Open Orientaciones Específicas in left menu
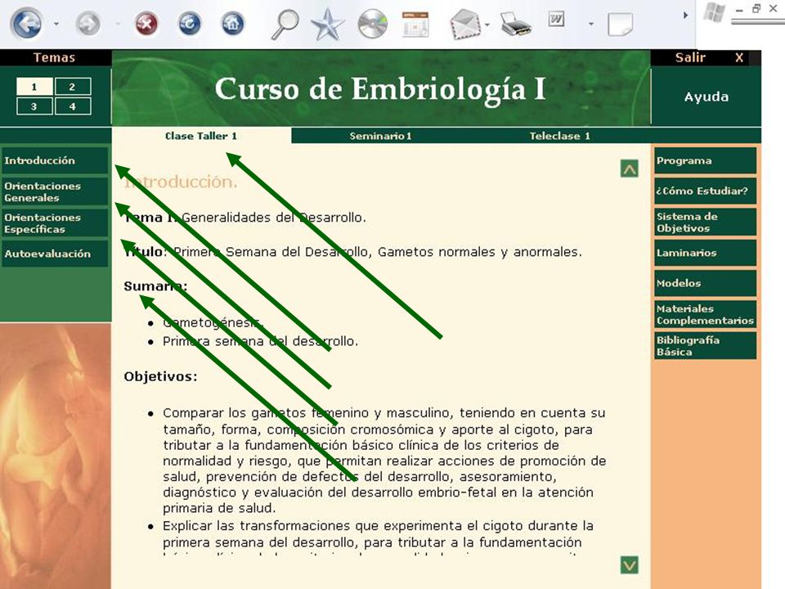Image resolution: width=785 pixels, height=589 pixels. point(54,223)
